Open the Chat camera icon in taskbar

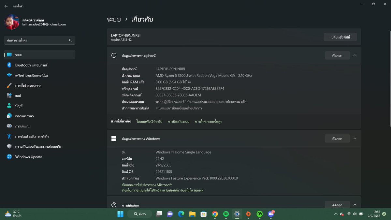pyautogui.click(x=170, y=214)
